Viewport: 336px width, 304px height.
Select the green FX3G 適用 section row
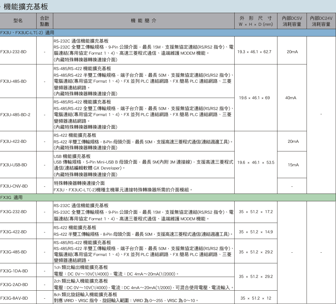coord(12,197)
